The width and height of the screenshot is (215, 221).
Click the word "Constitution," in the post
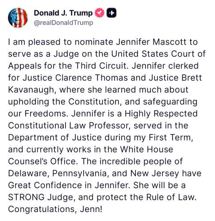(x=95, y=102)
